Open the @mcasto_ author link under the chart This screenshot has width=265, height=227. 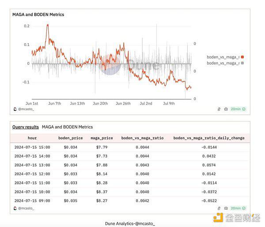tap(26, 109)
